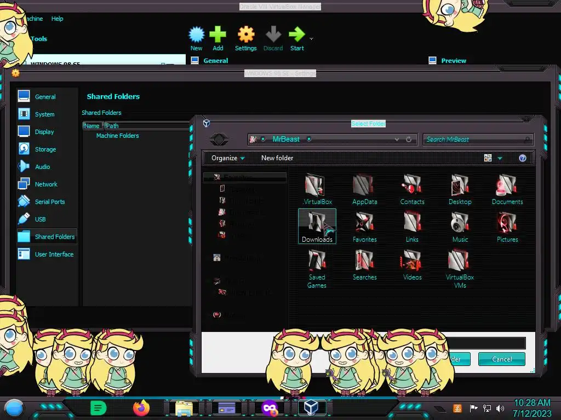The image size is (561, 420).
Task: Select the Documents folder
Action: pyautogui.click(x=507, y=190)
